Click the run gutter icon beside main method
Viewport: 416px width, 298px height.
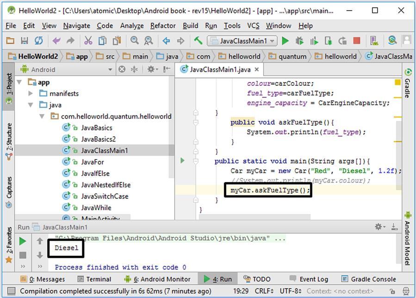pyautogui.click(x=182, y=160)
